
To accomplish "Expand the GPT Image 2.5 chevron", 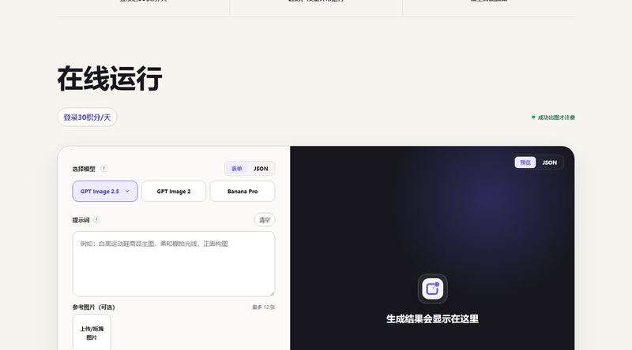I will (127, 191).
